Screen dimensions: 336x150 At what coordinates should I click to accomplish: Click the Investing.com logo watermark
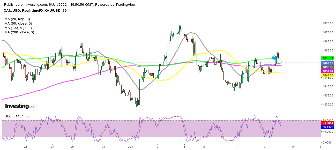(x=21, y=106)
